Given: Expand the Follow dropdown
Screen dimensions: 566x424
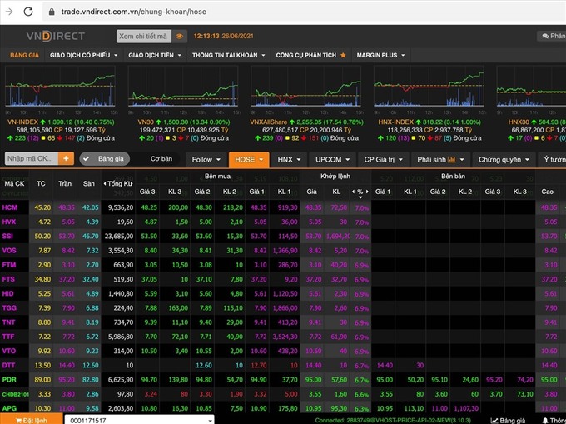Looking at the screenshot, I should tap(206, 160).
